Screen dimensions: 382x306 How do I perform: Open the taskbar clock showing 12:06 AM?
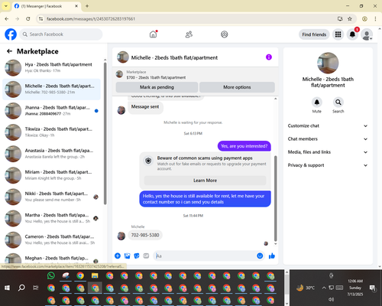355,288
